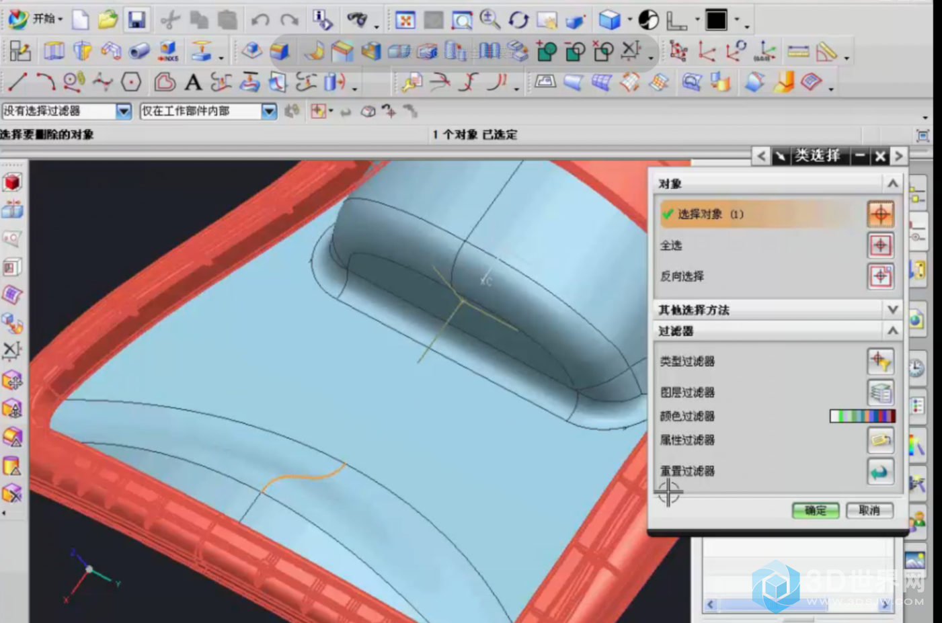This screenshot has width=942, height=623.
Task: Click the Zoom magnifier icon
Action: [x=489, y=20]
